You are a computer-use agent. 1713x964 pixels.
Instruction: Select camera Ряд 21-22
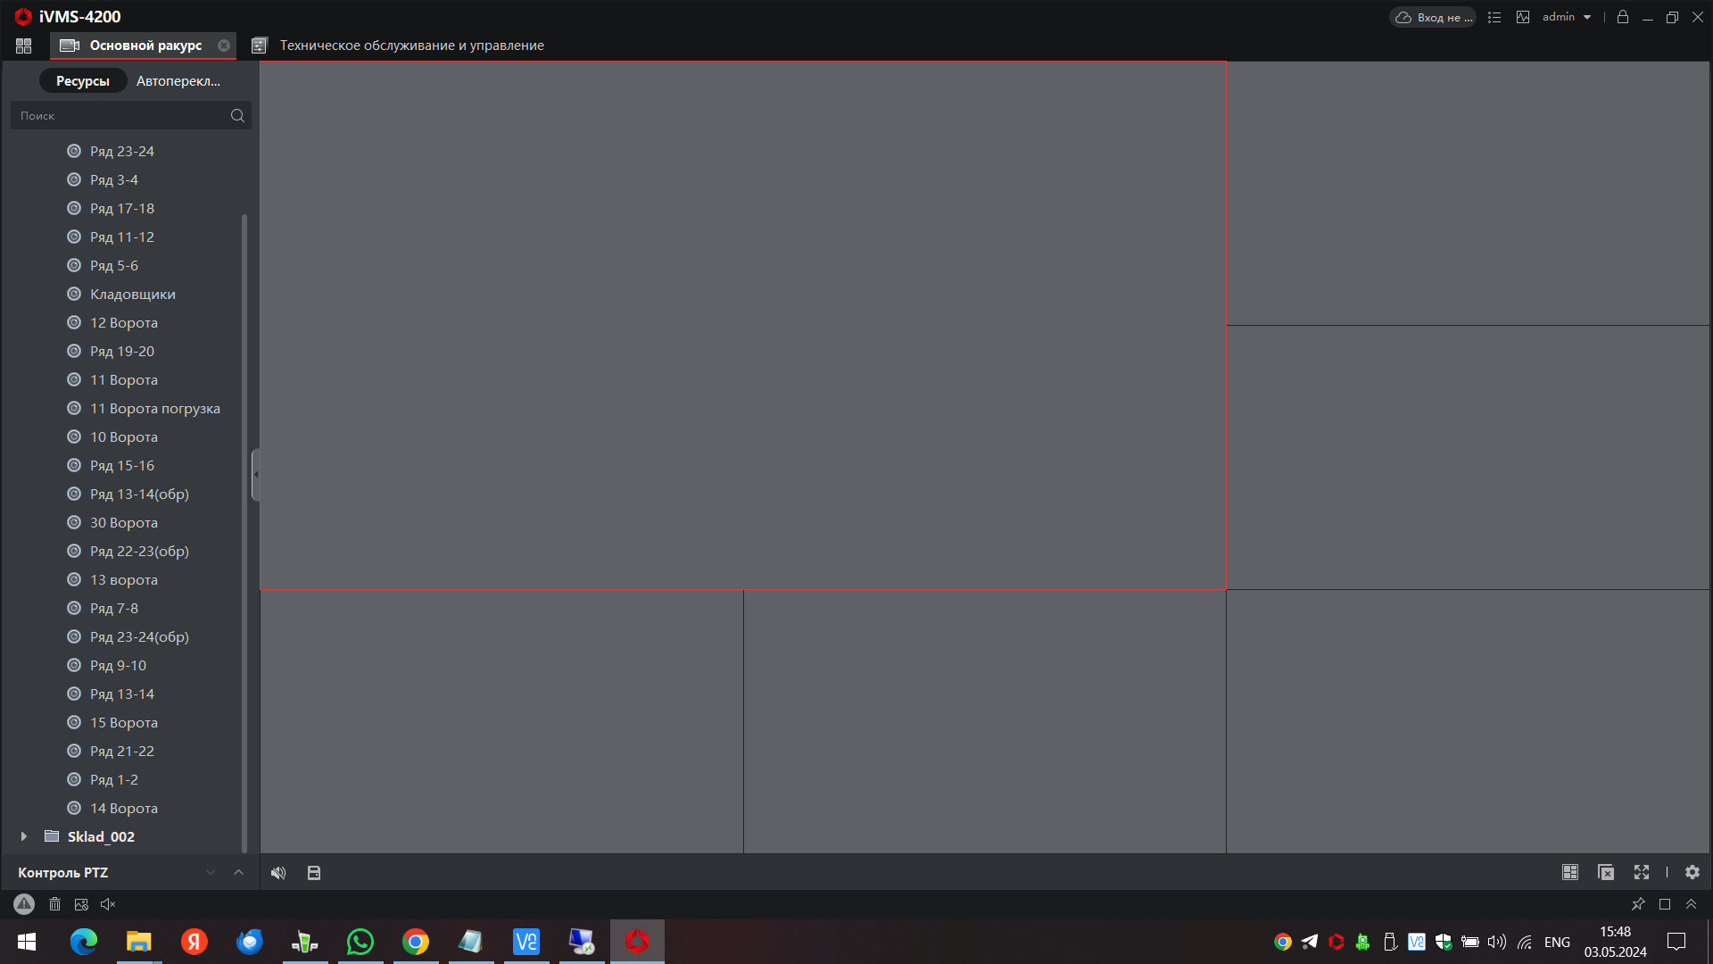coord(122,752)
